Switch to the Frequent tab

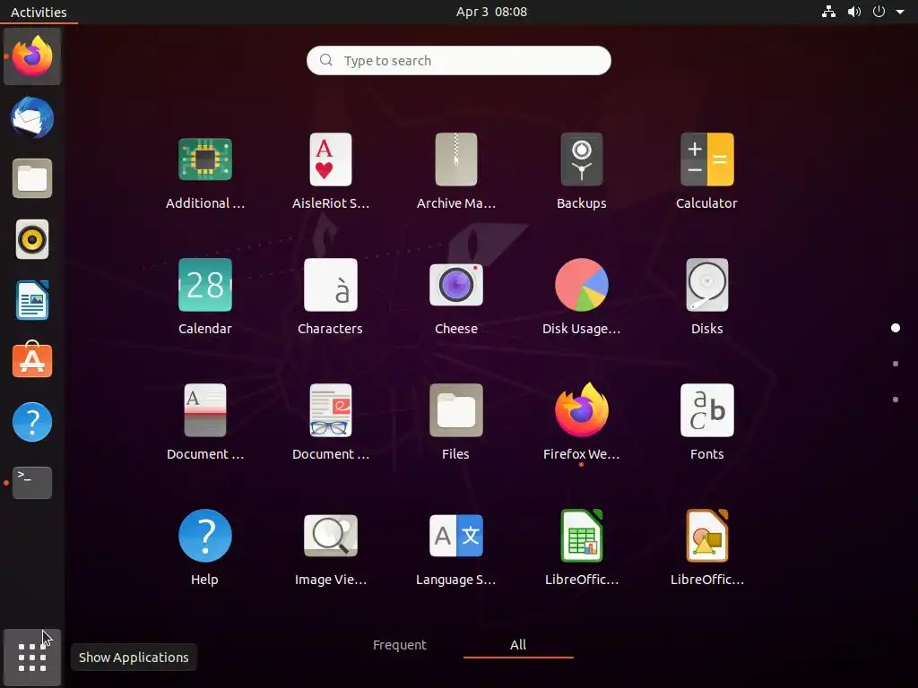(x=399, y=645)
